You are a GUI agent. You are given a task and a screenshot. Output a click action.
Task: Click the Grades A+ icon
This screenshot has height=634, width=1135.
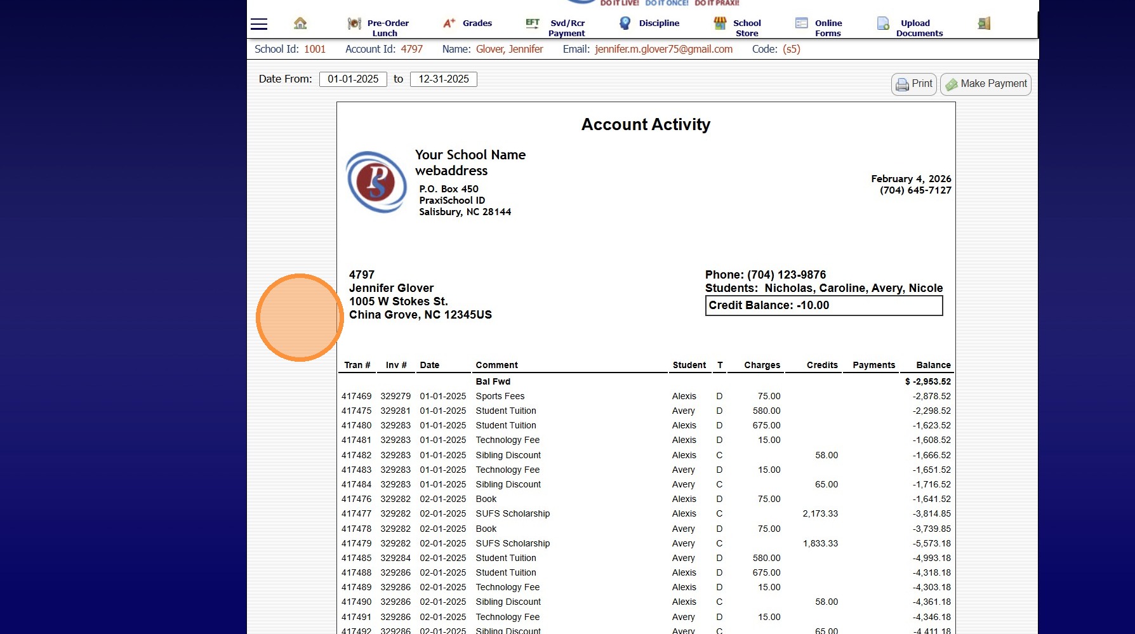click(449, 23)
